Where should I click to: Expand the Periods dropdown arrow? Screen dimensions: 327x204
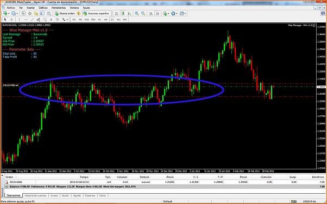[177, 14]
